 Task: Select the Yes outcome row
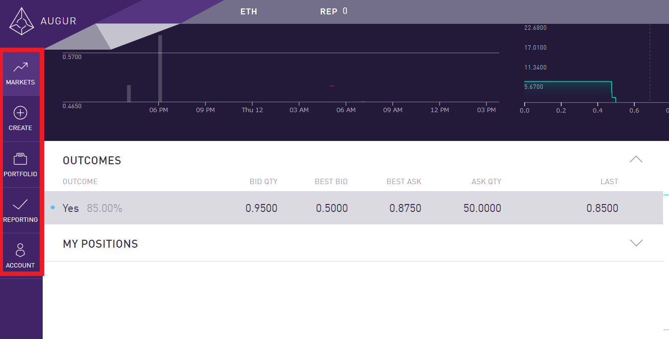coord(353,208)
